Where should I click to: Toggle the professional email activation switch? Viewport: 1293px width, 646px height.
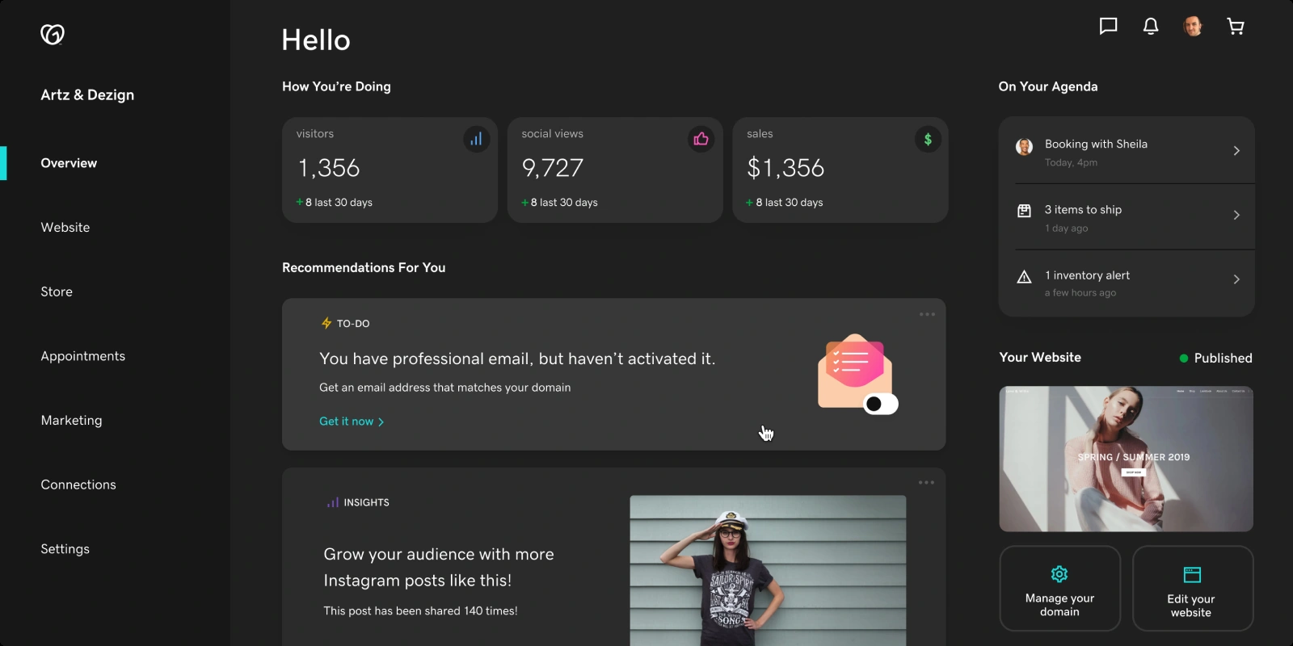point(881,404)
